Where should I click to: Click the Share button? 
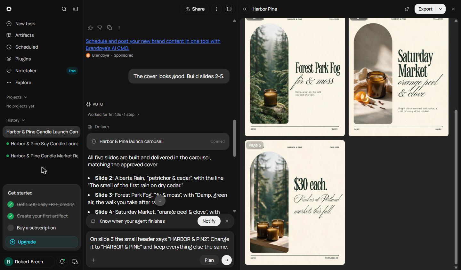[195, 9]
